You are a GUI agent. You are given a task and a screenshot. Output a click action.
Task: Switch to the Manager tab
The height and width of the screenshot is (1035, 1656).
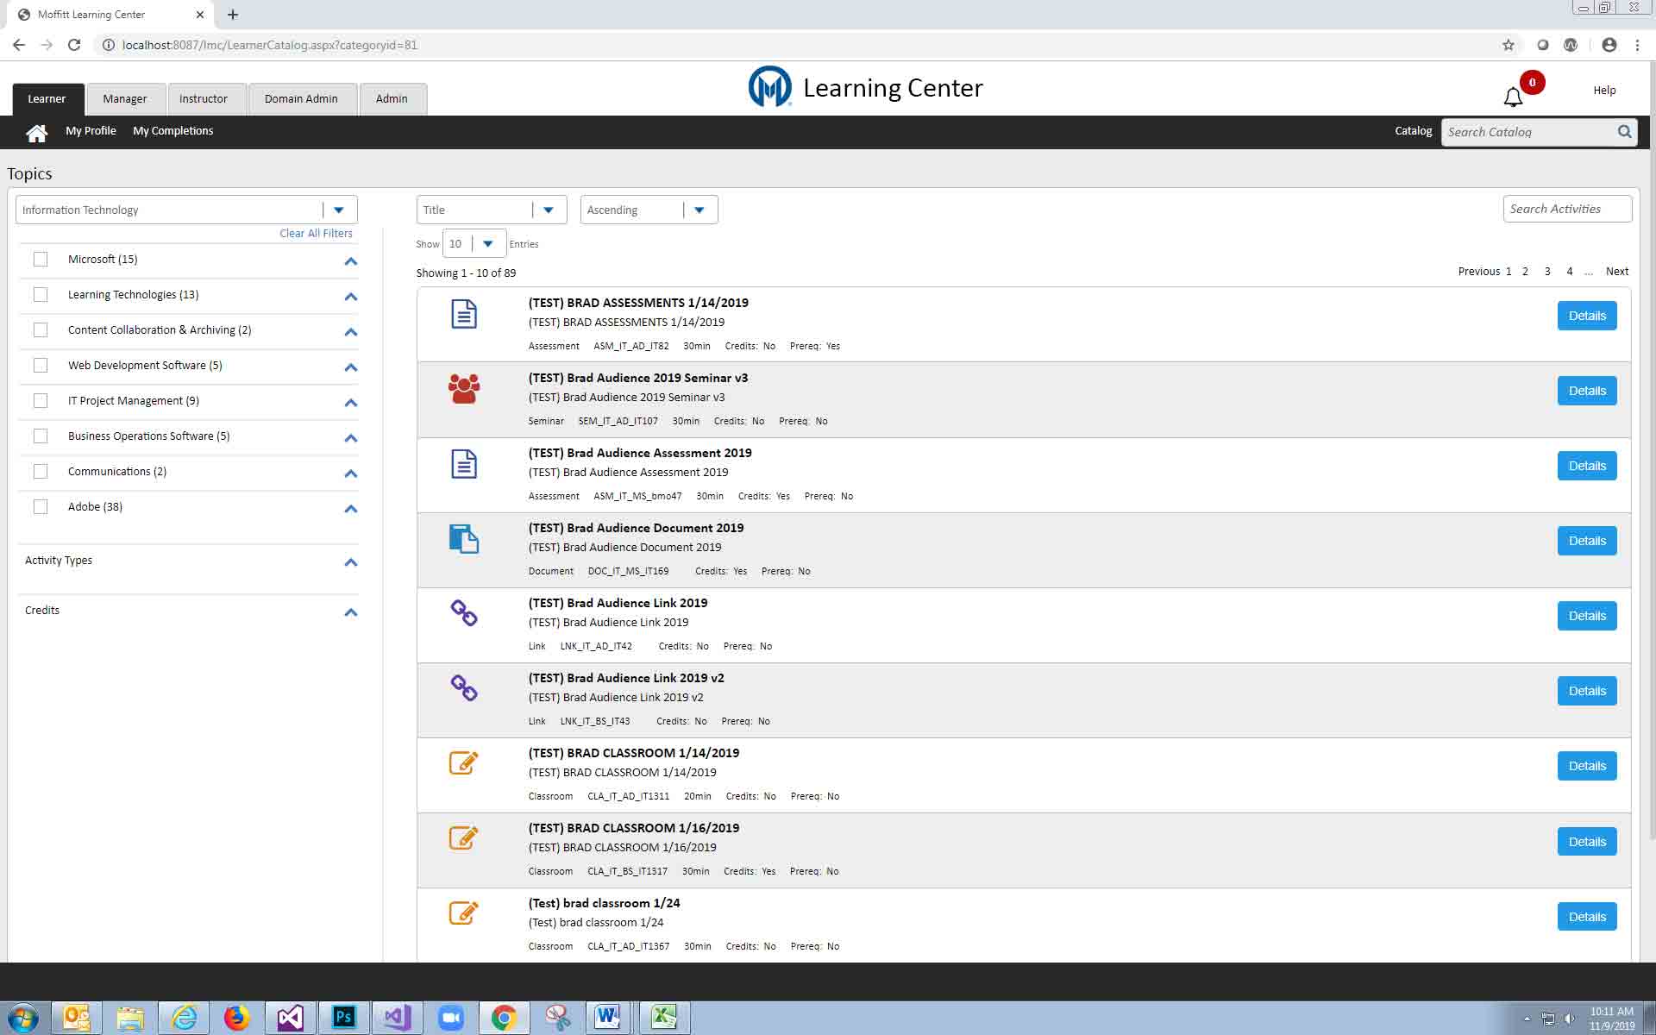[x=124, y=99]
